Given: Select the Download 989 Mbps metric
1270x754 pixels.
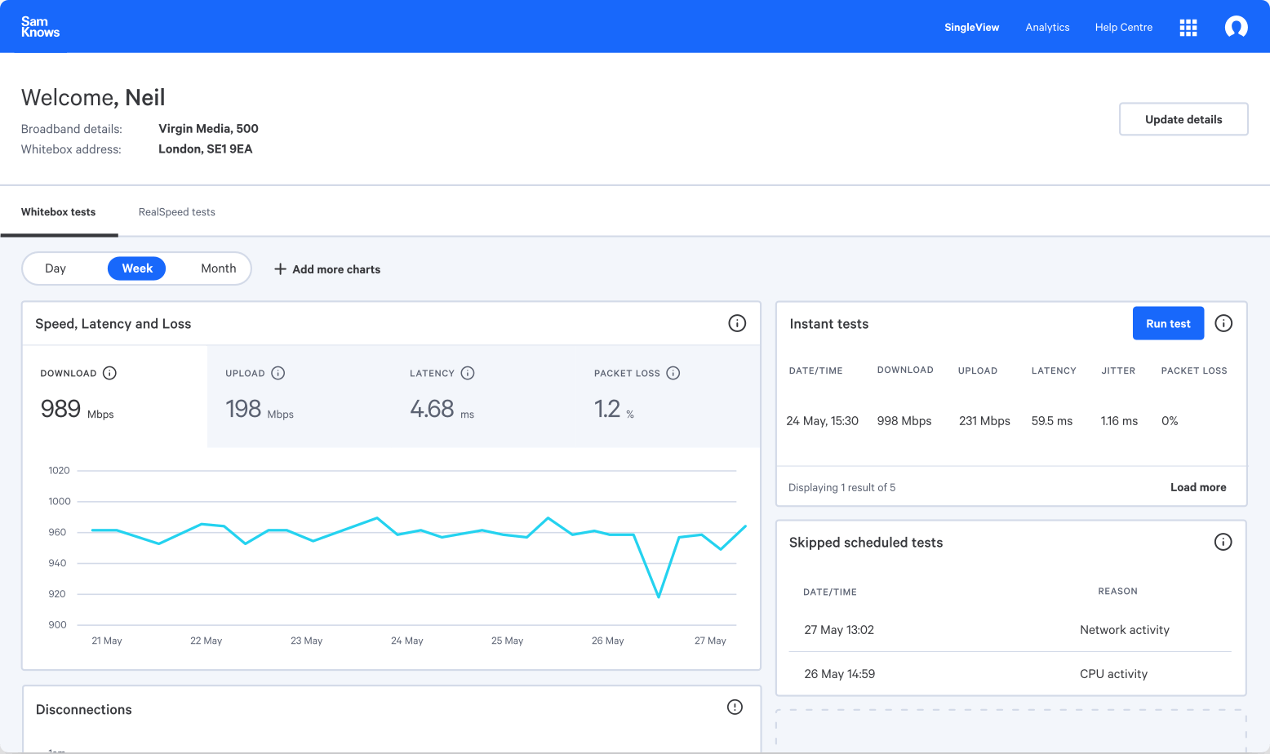Looking at the screenshot, I should point(115,396).
